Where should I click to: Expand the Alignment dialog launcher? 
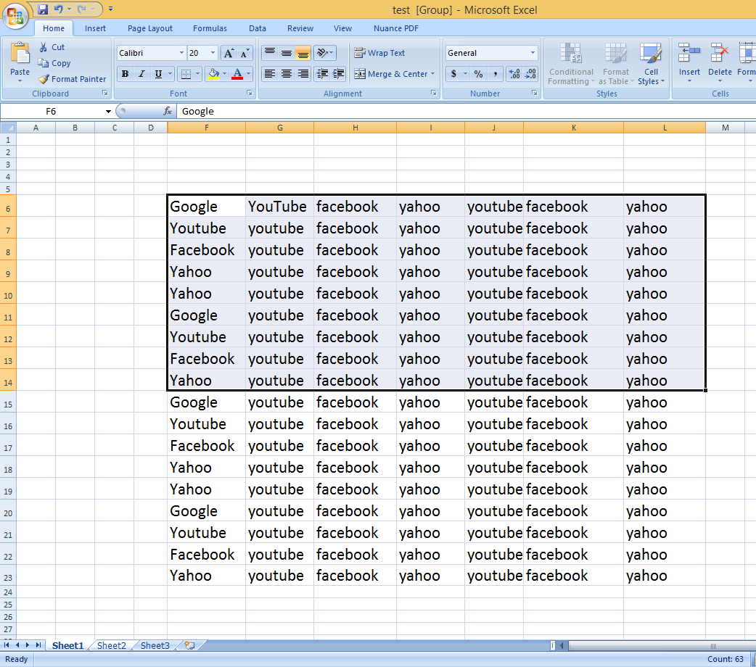pos(433,93)
